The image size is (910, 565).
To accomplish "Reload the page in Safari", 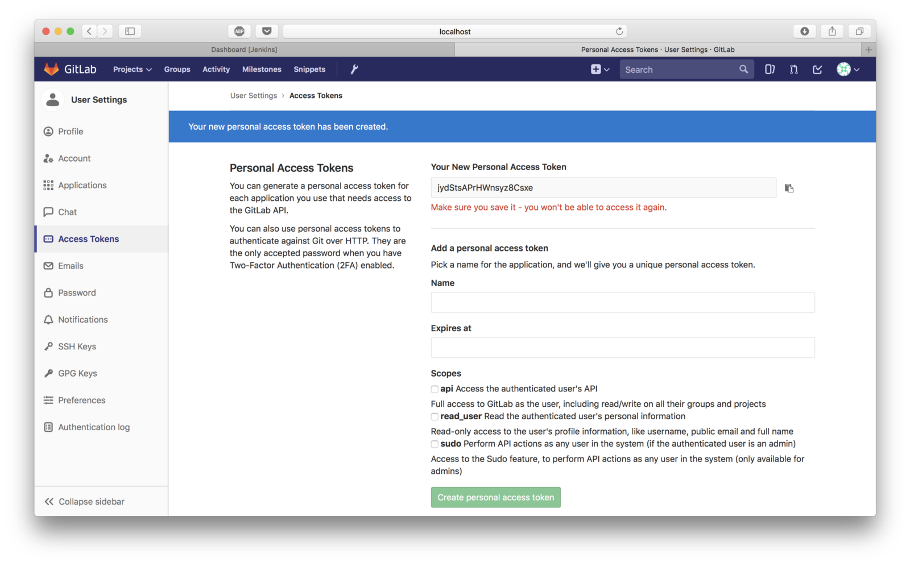I will [619, 31].
